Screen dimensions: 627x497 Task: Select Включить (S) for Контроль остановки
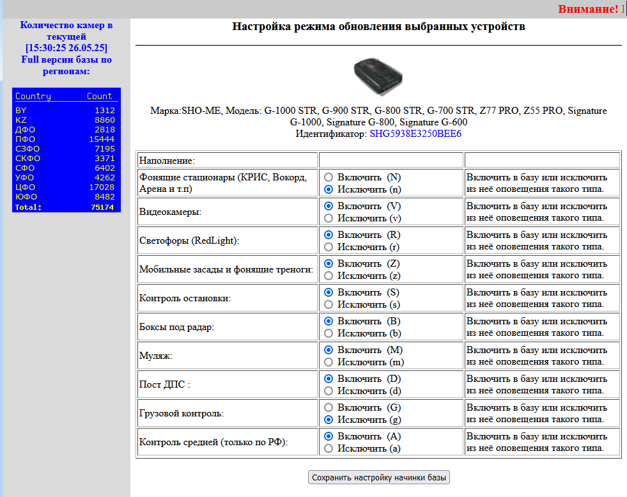click(x=329, y=292)
